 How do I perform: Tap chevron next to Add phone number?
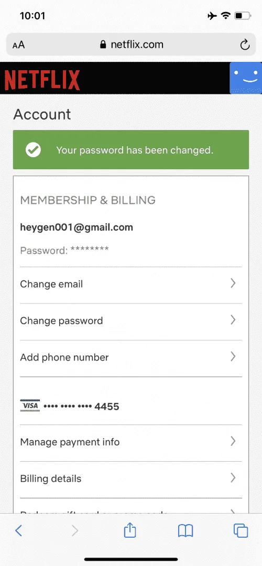(233, 357)
